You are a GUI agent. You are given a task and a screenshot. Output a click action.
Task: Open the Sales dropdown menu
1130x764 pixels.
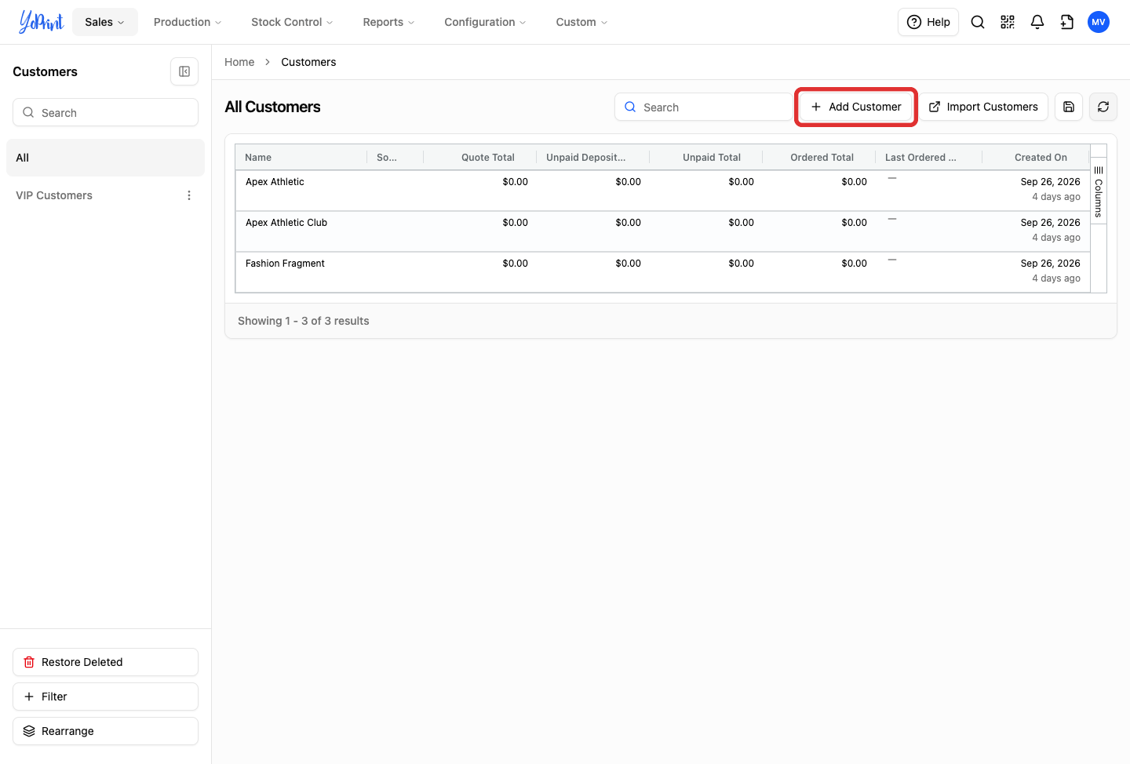click(105, 22)
